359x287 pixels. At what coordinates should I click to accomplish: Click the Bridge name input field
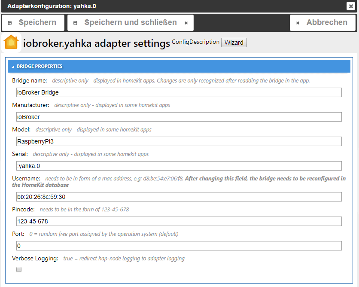click(179, 92)
